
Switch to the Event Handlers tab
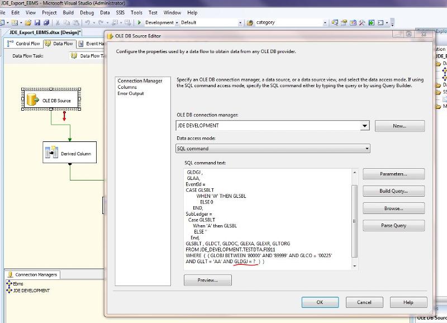point(91,44)
